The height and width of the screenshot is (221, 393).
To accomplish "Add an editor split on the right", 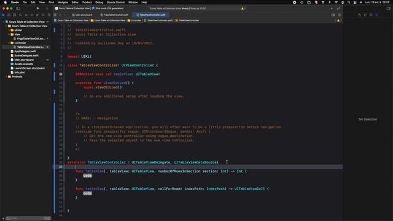I will coord(340,15).
